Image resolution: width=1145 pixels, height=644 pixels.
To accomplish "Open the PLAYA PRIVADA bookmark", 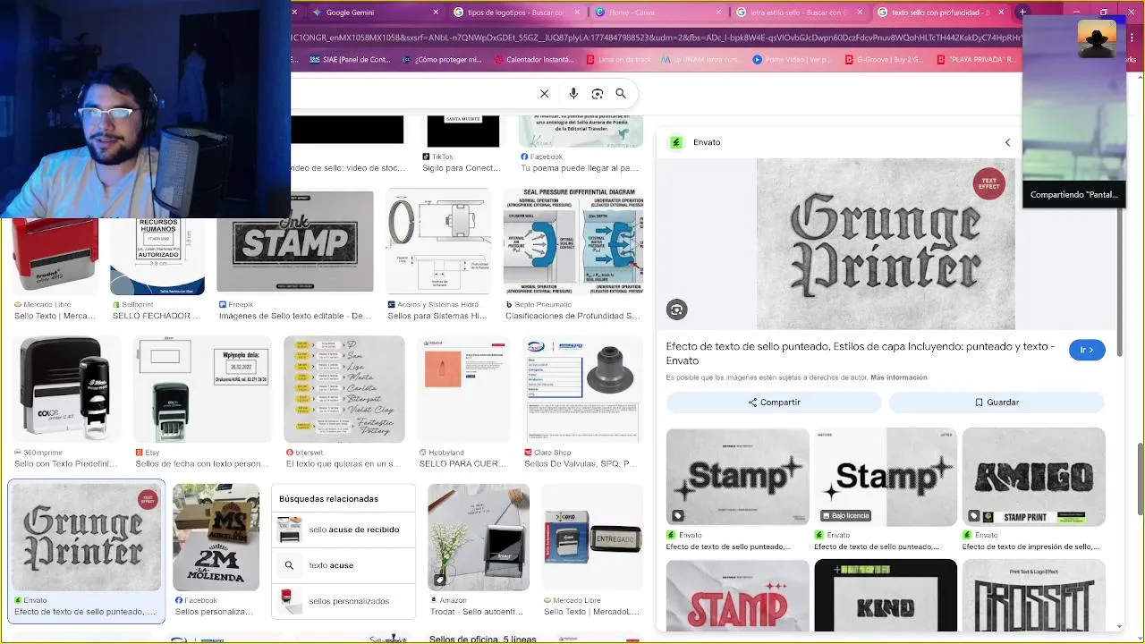I will (x=977, y=60).
